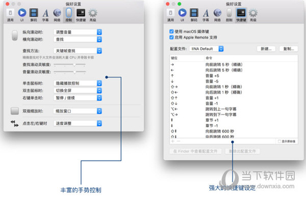Open UI pane in right preferences window
This screenshot has width=306, height=200.
point(182,15)
